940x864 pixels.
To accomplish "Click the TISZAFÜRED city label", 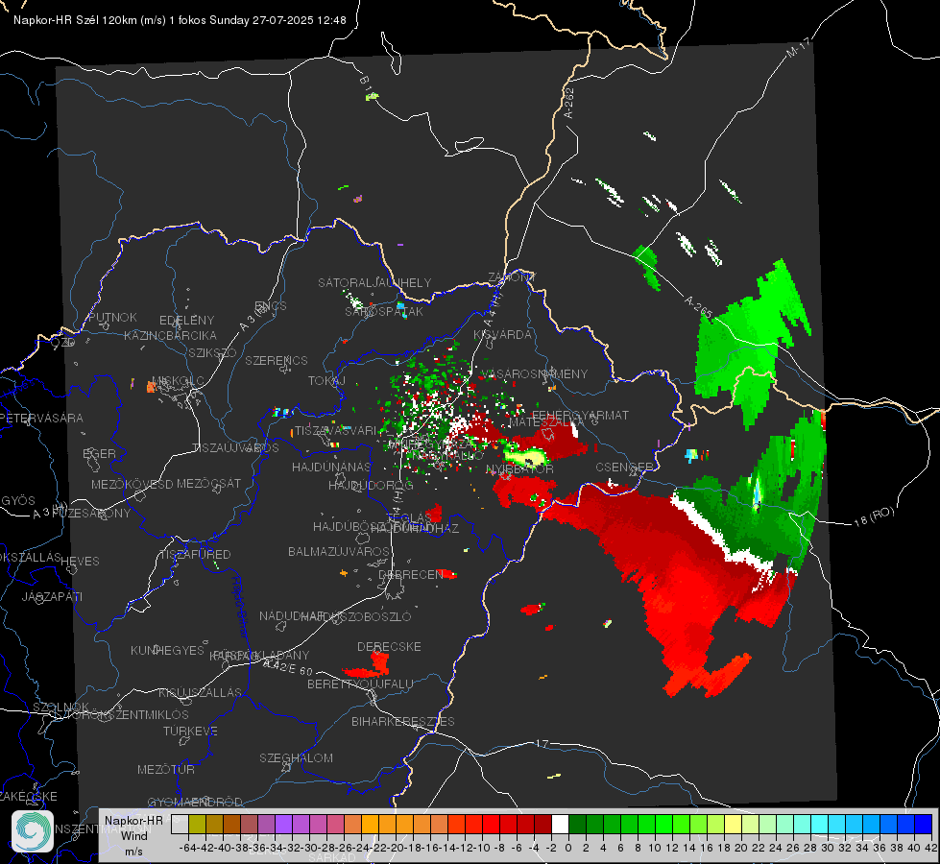I will point(196,554).
